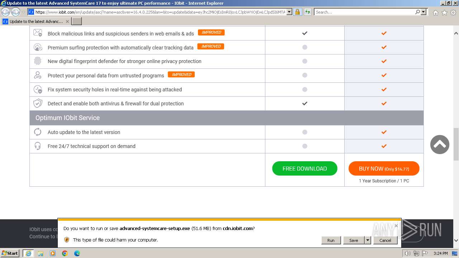Open a new blank tab
459x258 pixels.
77,21
